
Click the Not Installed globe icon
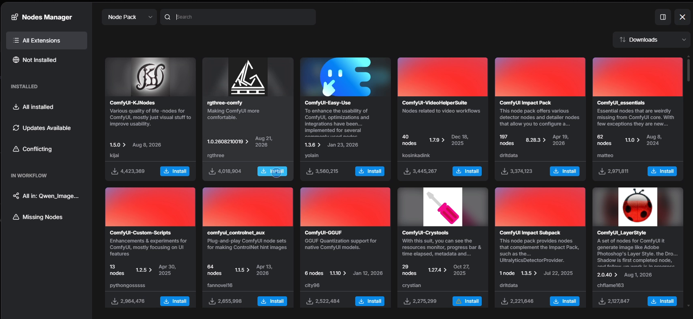pos(16,60)
